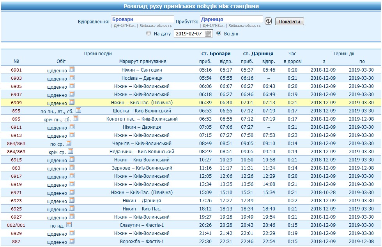Open train number 6909 link
The height and width of the screenshot is (247, 382).
tap(16, 103)
